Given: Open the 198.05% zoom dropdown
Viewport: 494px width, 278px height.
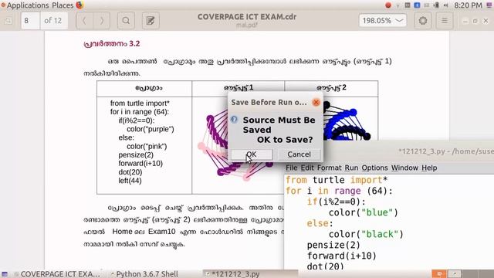Looking at the screenshot, I should click(383, 21).
